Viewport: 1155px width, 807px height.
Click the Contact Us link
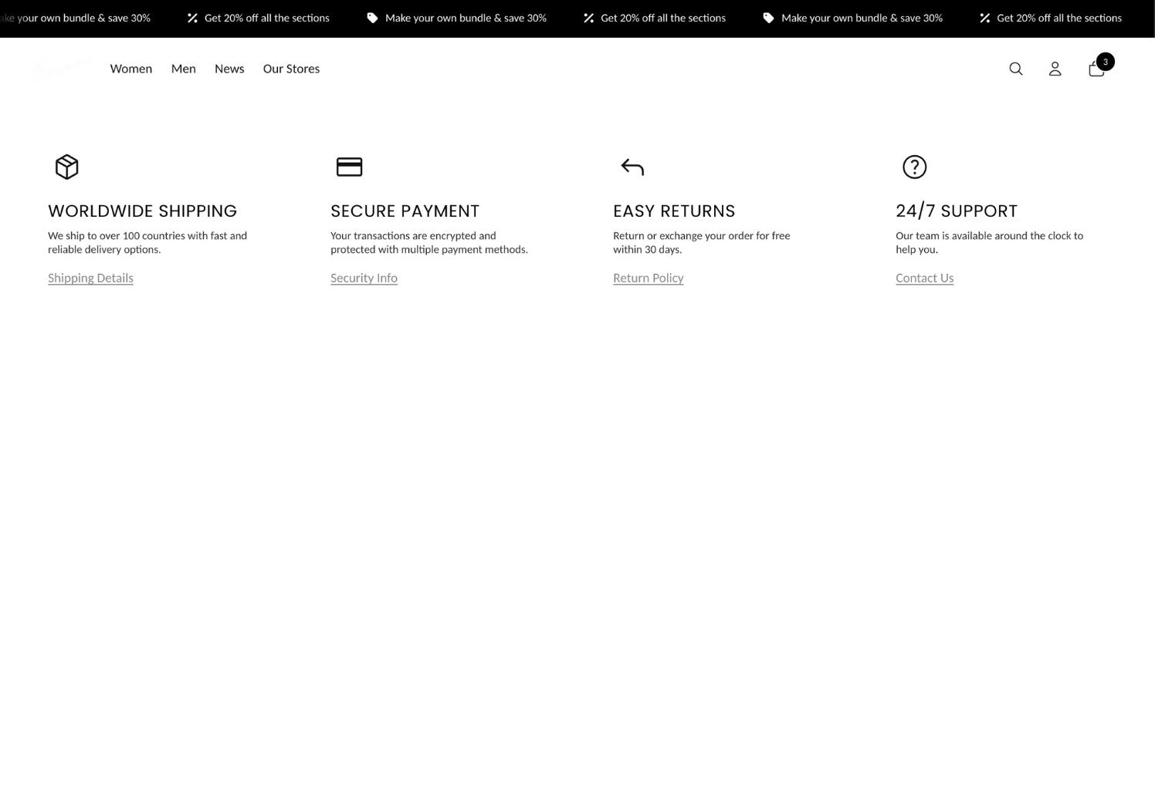click(x=924, y=277)
